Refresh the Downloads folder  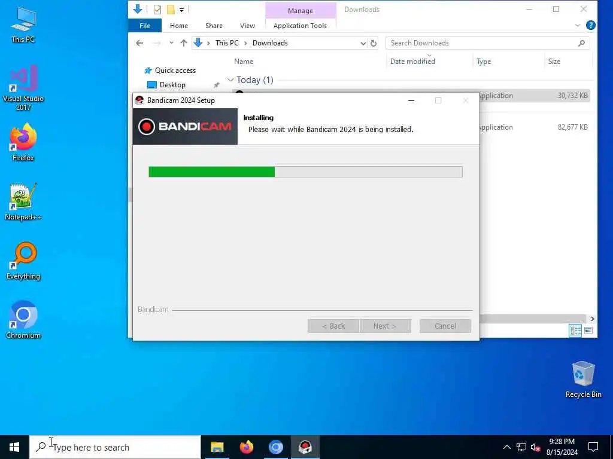coord(374,43)
